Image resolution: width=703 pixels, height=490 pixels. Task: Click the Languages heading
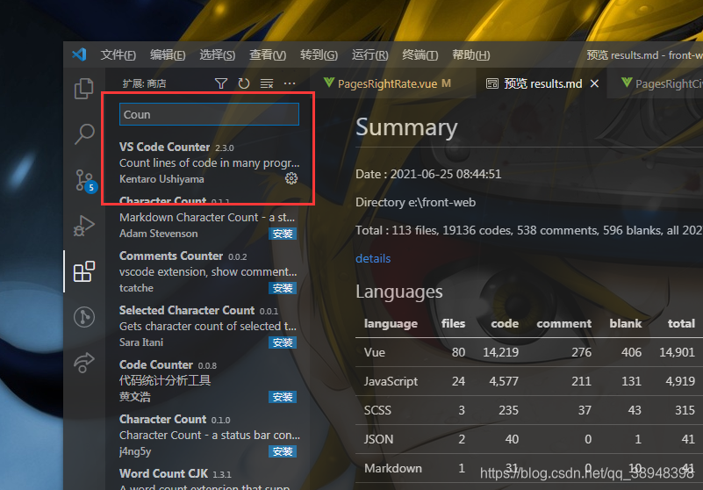pyautogui.click(x=399, y=292)
